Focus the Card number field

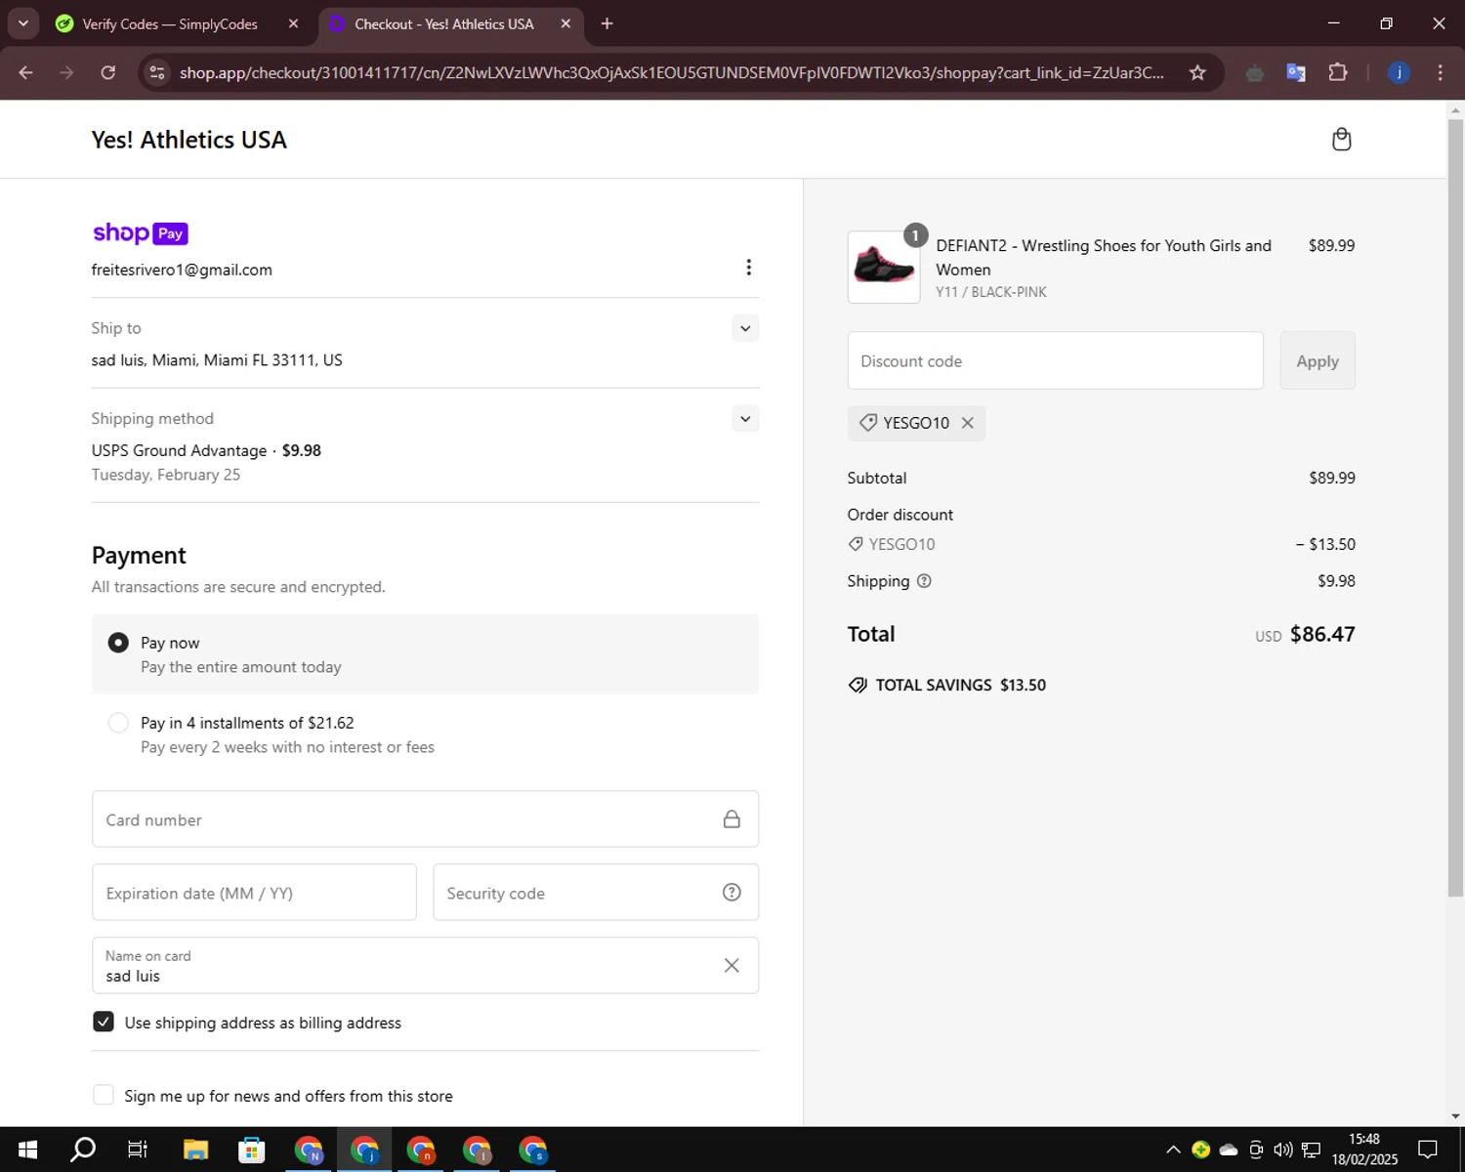(x=425, y=819)
